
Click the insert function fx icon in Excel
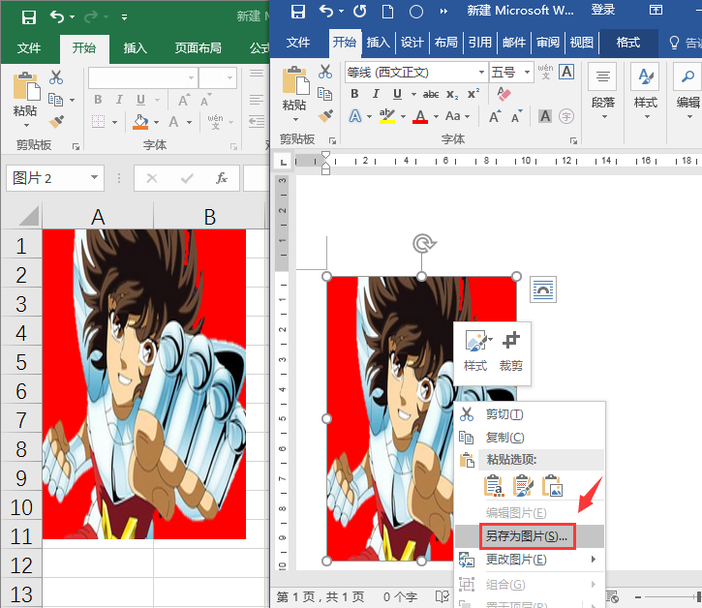click(x=222, y=178)
